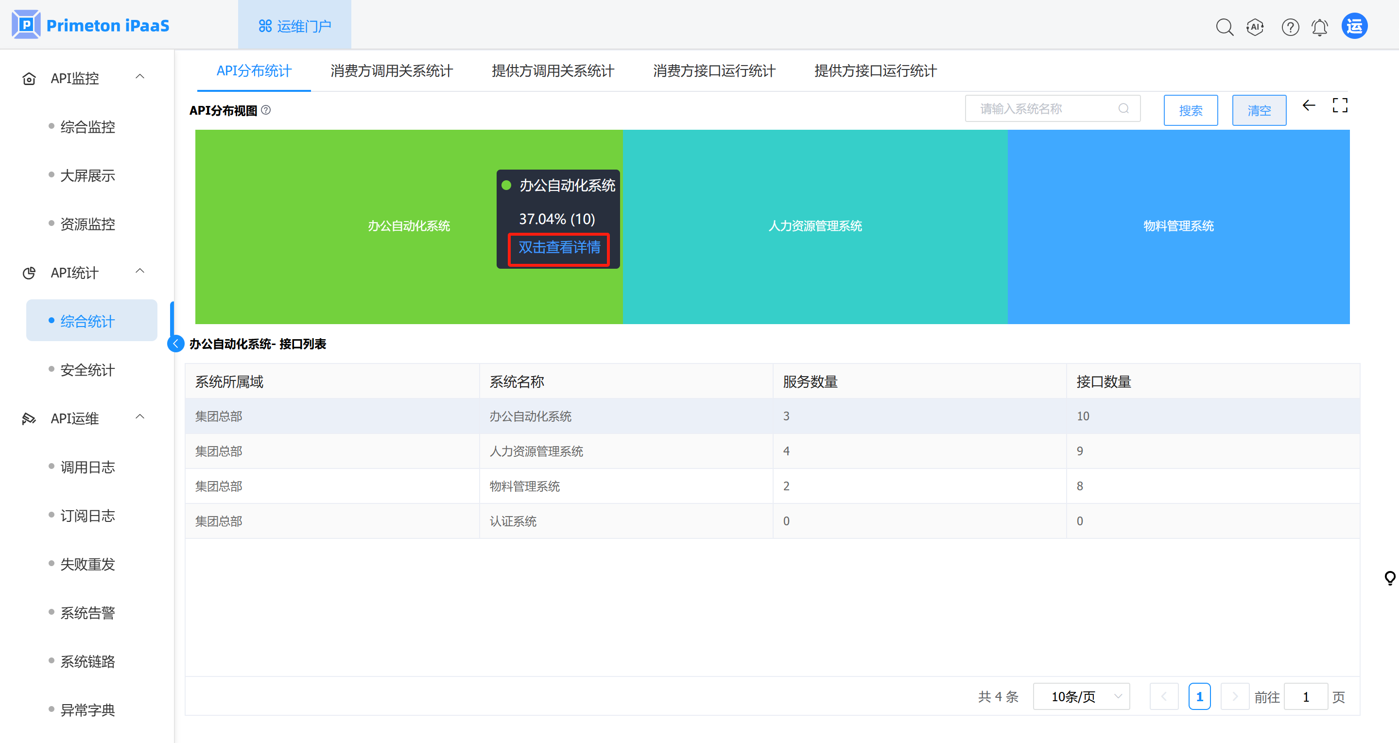
Task: Click the blue 物料管理系统 treemap block
Action: click(x=1178, y=226)
